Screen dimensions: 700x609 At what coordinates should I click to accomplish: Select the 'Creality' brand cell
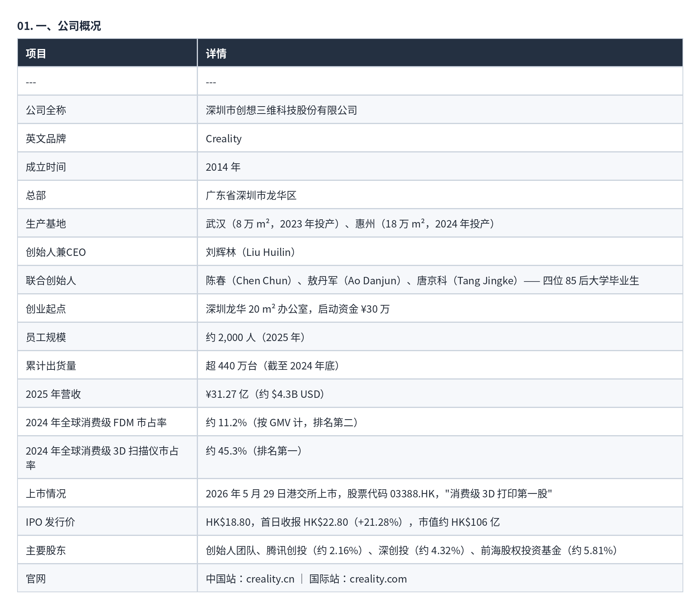440,138
